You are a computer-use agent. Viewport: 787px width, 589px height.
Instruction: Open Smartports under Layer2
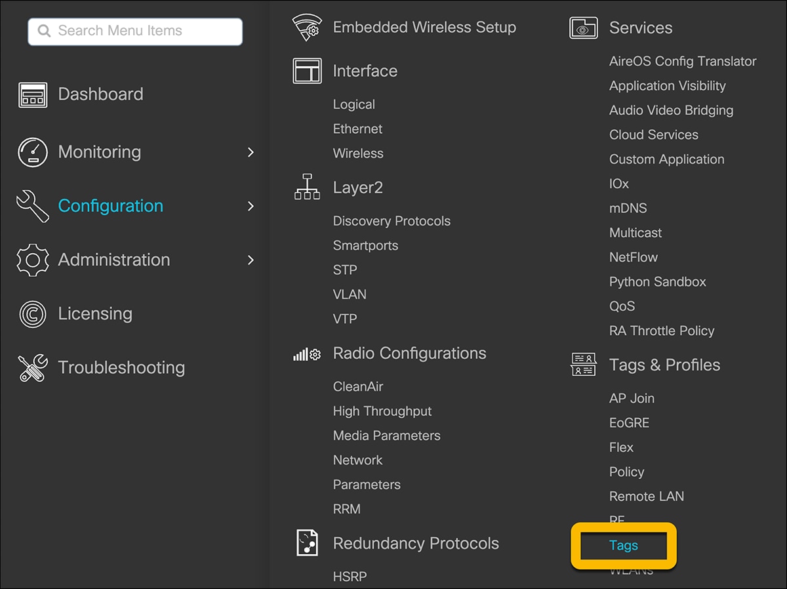coord(365,246)
